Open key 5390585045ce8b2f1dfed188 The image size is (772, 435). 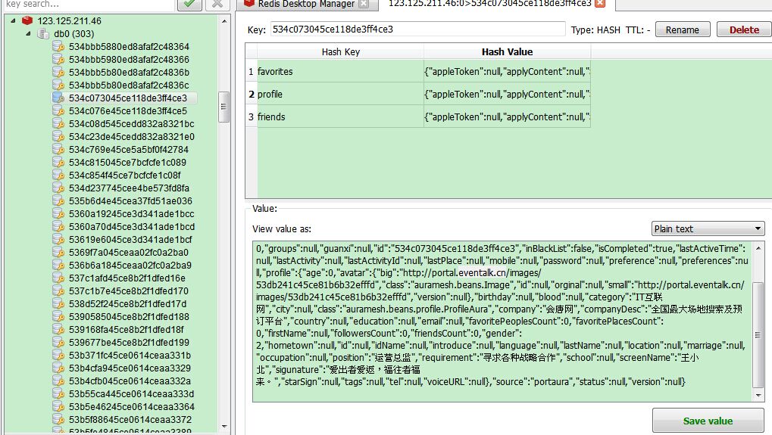(x=129, y=316)
